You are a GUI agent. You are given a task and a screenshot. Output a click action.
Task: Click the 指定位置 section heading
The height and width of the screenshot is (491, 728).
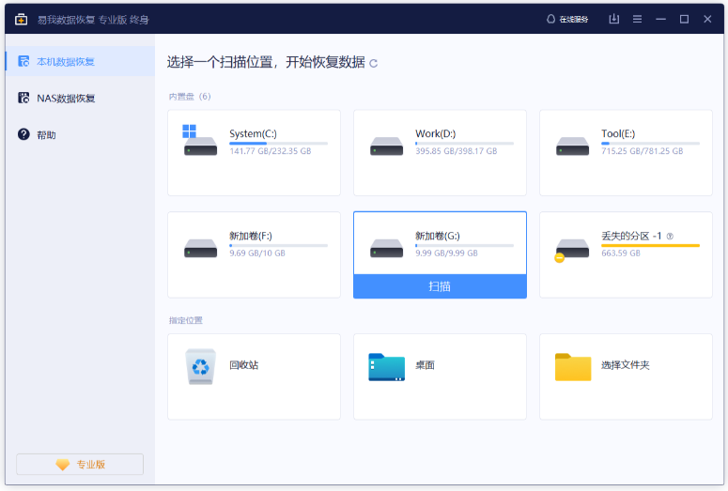[x=185, y=320]
